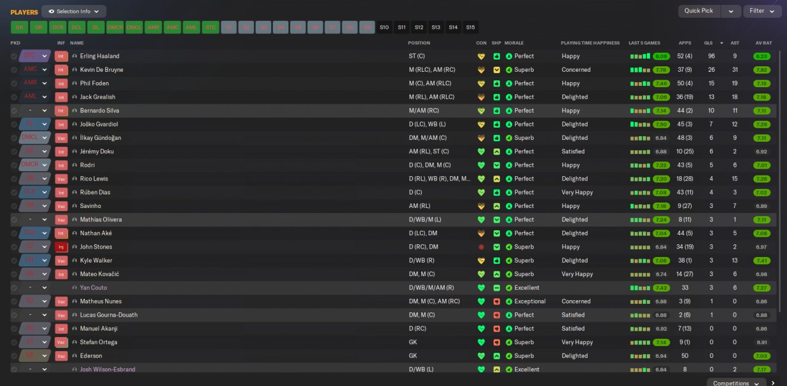Image resolution: width=787 pixels, height=386 pixels.
Task: Click the morale icon for Yan Couto
Action: (509, 288)
